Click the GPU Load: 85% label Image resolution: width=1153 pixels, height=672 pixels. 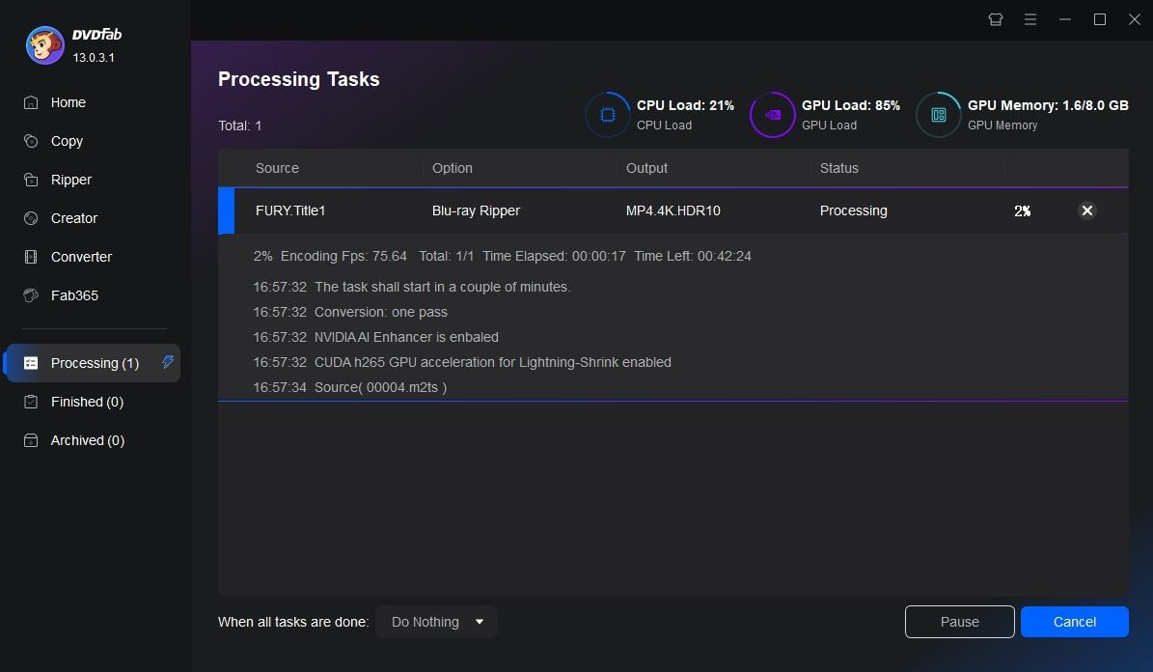tap(850, 105)
